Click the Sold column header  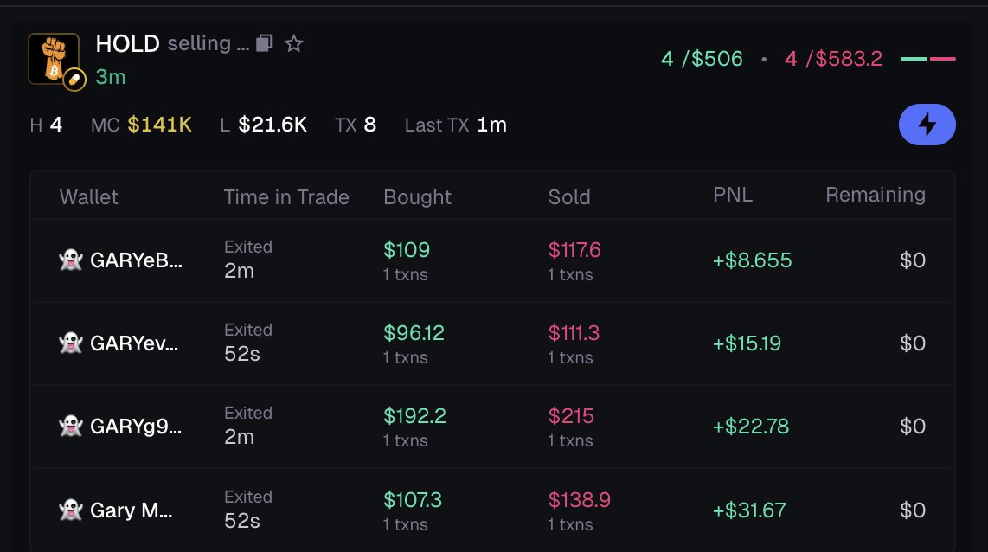tap(569, 197)
